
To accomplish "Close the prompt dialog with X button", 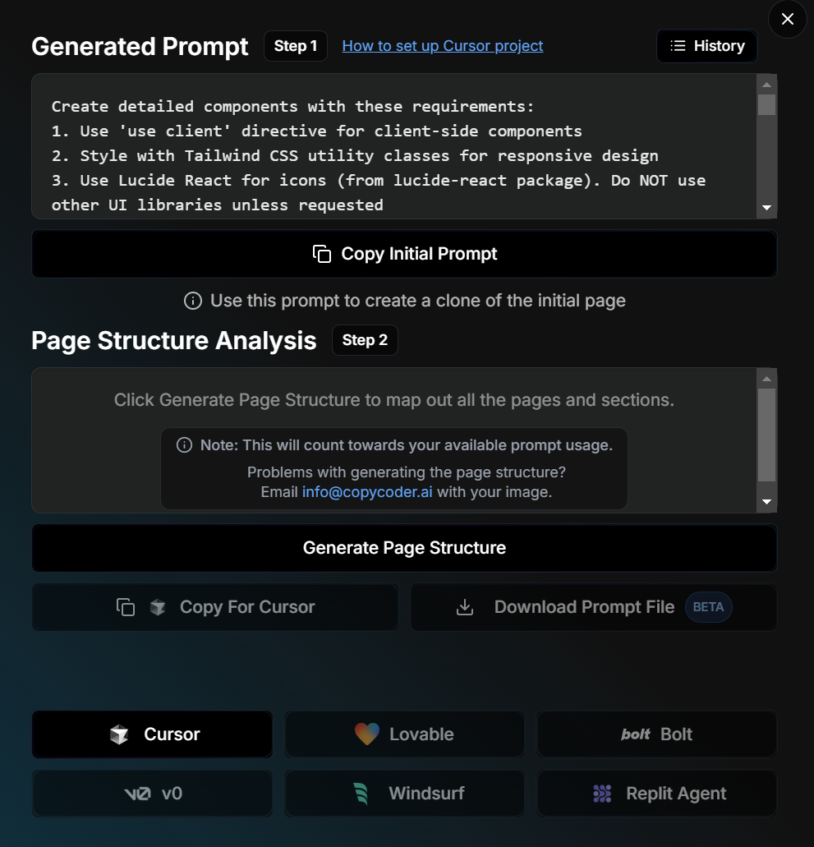I will pos(787,19).
